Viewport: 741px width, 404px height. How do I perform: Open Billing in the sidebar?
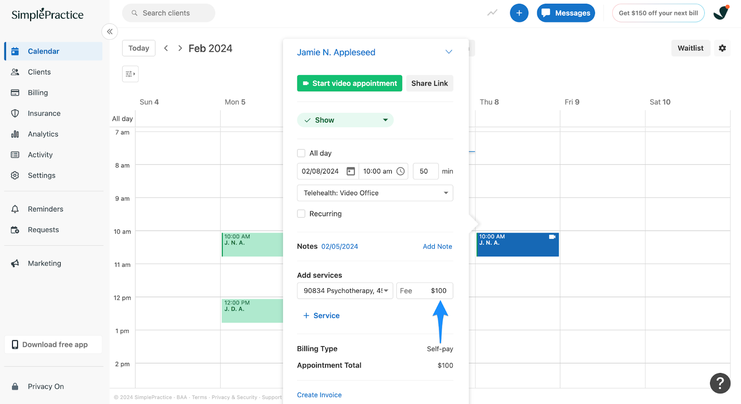[x=38, y=93]
